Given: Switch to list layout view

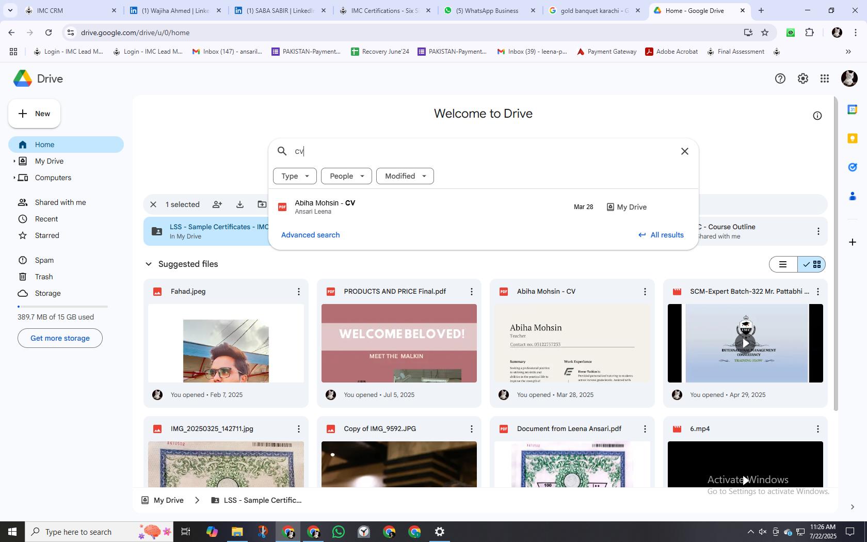Looking at the screenshot, I should click(x=783, y=264).
